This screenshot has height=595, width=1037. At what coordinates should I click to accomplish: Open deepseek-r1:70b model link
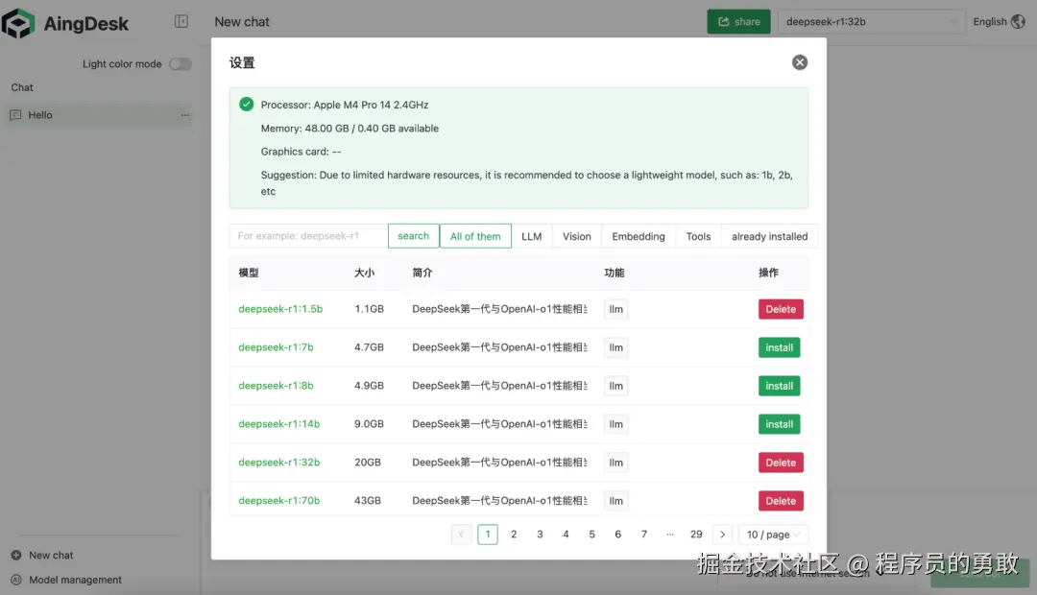(x=279, y=500)
